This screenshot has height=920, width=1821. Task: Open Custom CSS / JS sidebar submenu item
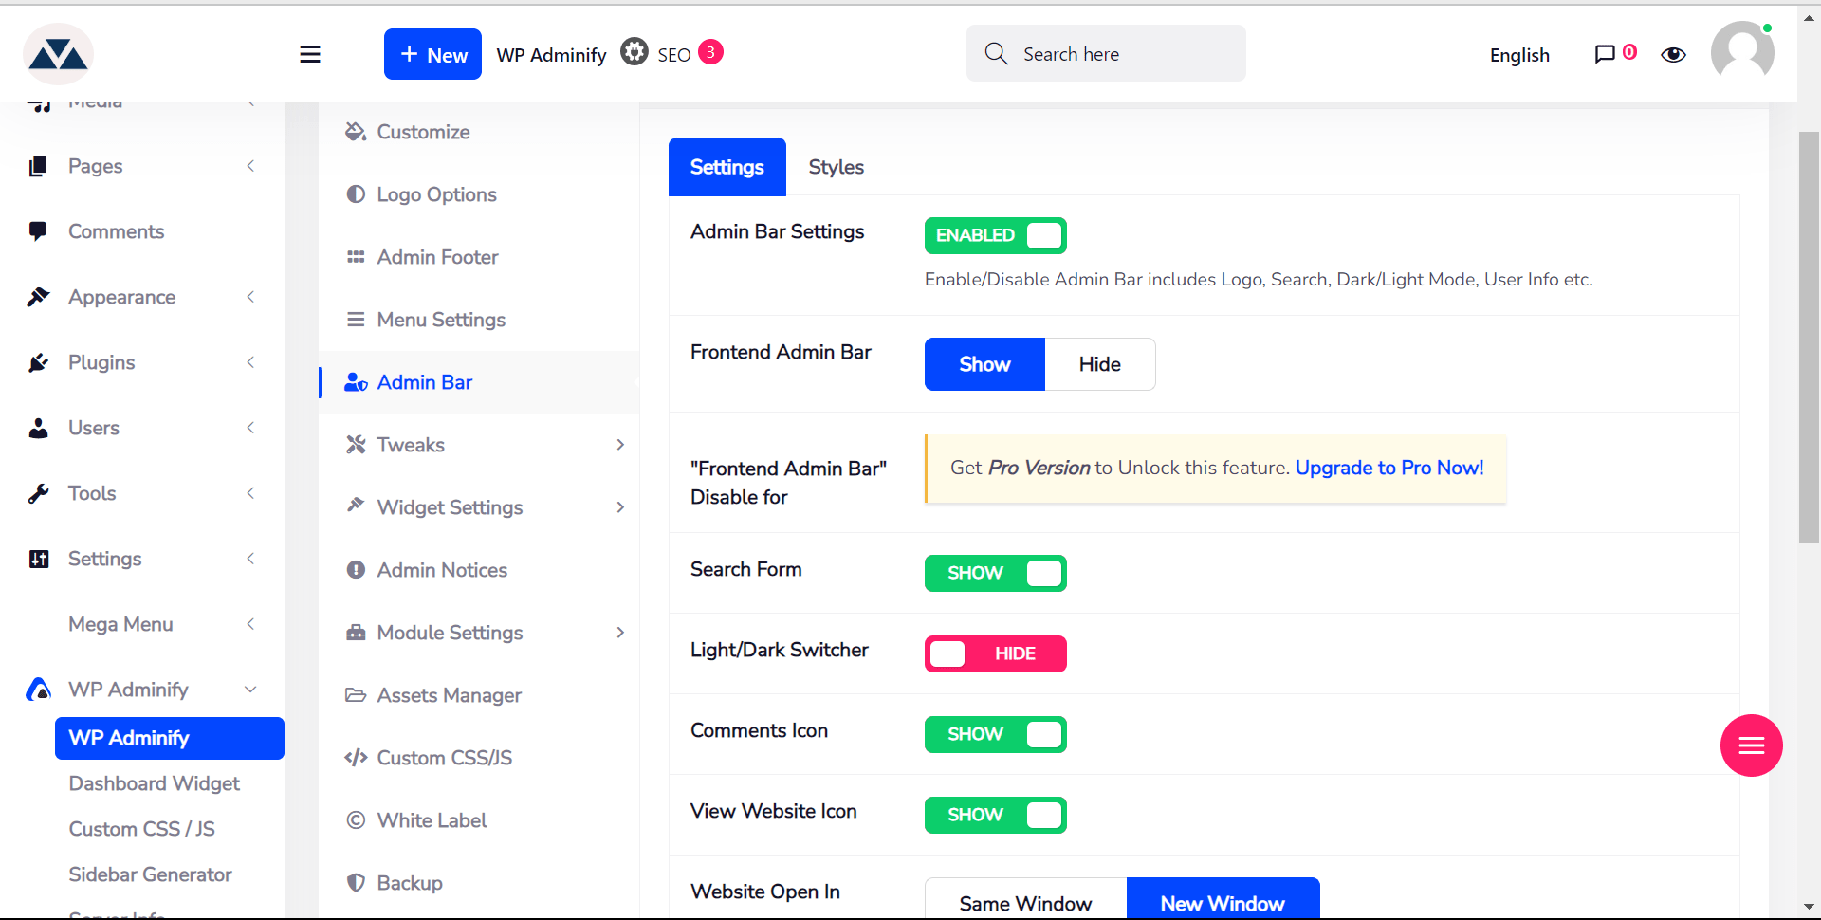141,829
